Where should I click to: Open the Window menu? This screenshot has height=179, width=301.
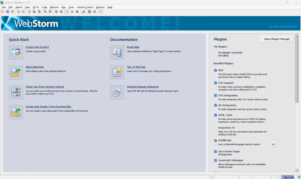click(x=100, y=7)
